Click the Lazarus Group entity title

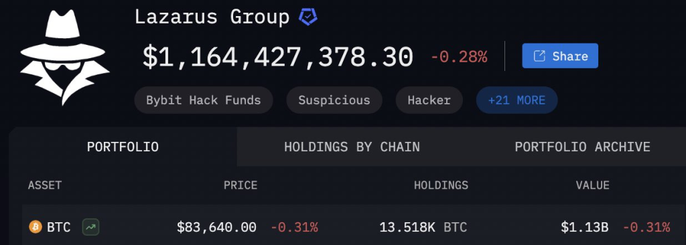pyautogui.click(x=212, y=17)
